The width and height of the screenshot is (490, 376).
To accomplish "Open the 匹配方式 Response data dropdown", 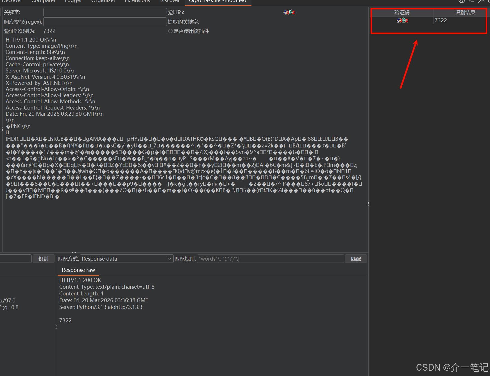I will coord(126,259).
